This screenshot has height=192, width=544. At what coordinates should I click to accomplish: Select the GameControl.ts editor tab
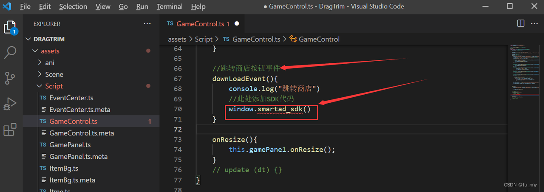pyautogui.click(x=203, y=24)
